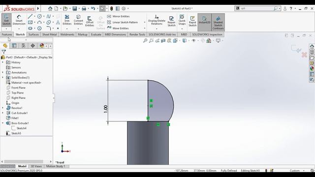Switch to the Surfaces tab
The height and width of the screenshot is (177, 315).
tap(33, 34)
